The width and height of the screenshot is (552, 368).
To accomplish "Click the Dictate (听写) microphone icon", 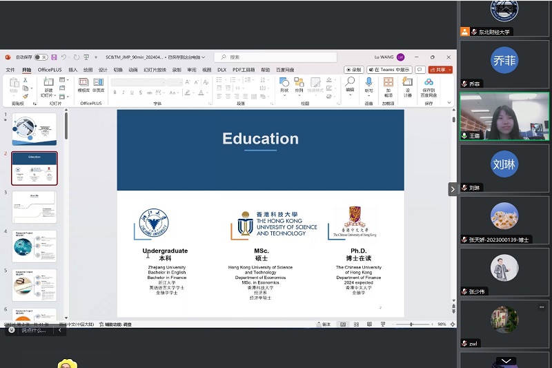I will point(369,84).
